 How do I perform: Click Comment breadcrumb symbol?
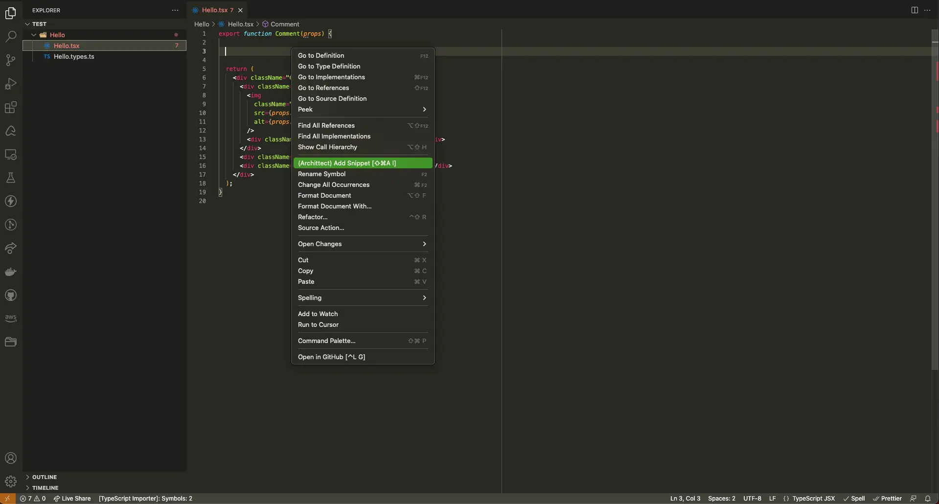(280, 24)
